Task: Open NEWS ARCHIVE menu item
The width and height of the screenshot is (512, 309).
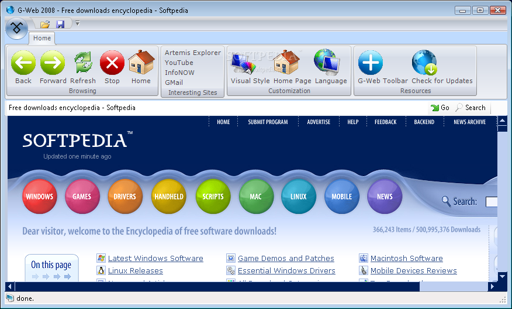Action: coord(469,122)
